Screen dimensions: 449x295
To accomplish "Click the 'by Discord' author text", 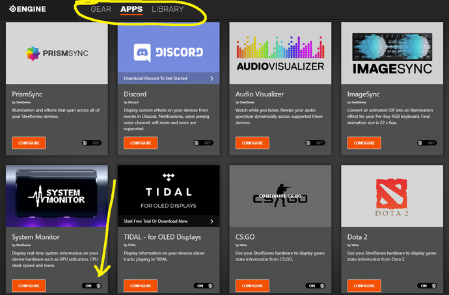I will [131, 102].
